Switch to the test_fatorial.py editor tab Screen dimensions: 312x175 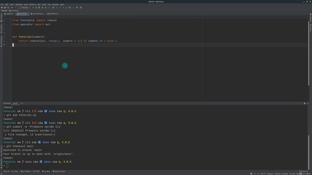(x=37, y=14)
